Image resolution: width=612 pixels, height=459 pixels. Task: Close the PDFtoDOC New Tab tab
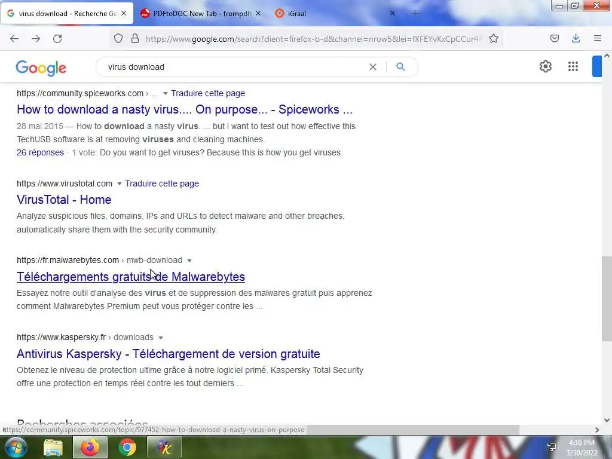tap(258, 13)
